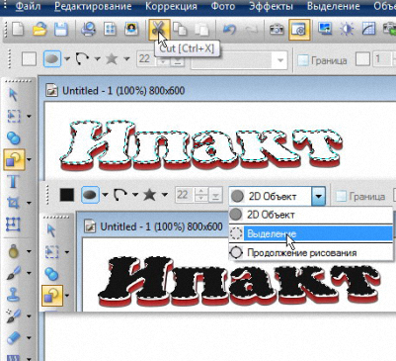Screen dimensions: 396x361
Task: Click the Save floppy disk icon
Action: click(x=61, y=30)
